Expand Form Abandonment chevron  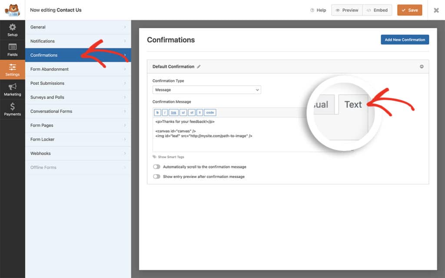click(x=125, y=69)
